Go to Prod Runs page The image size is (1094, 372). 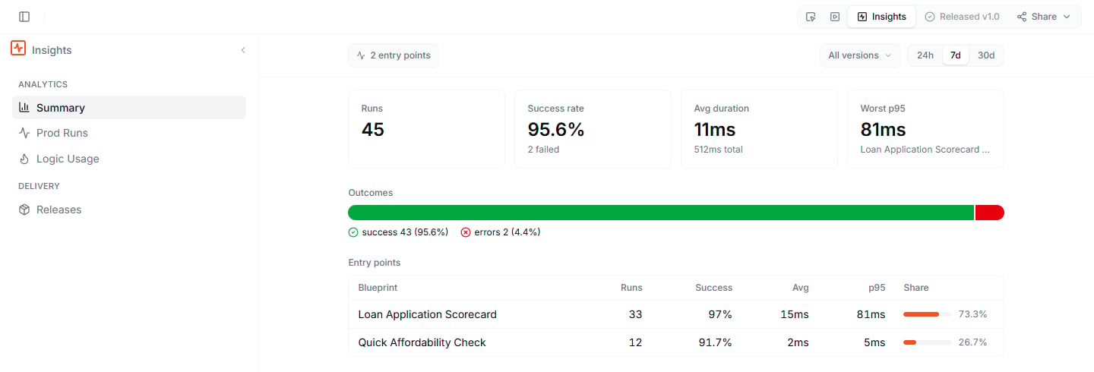(129, 133)
